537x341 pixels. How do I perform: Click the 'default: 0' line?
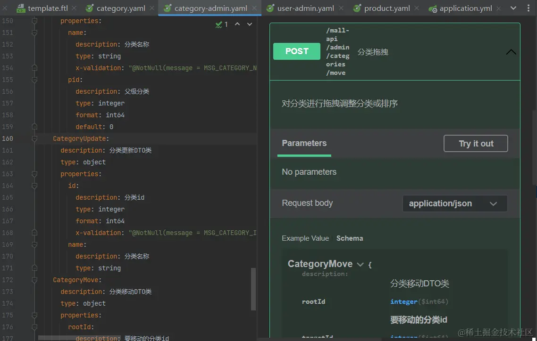click(94, 127)
